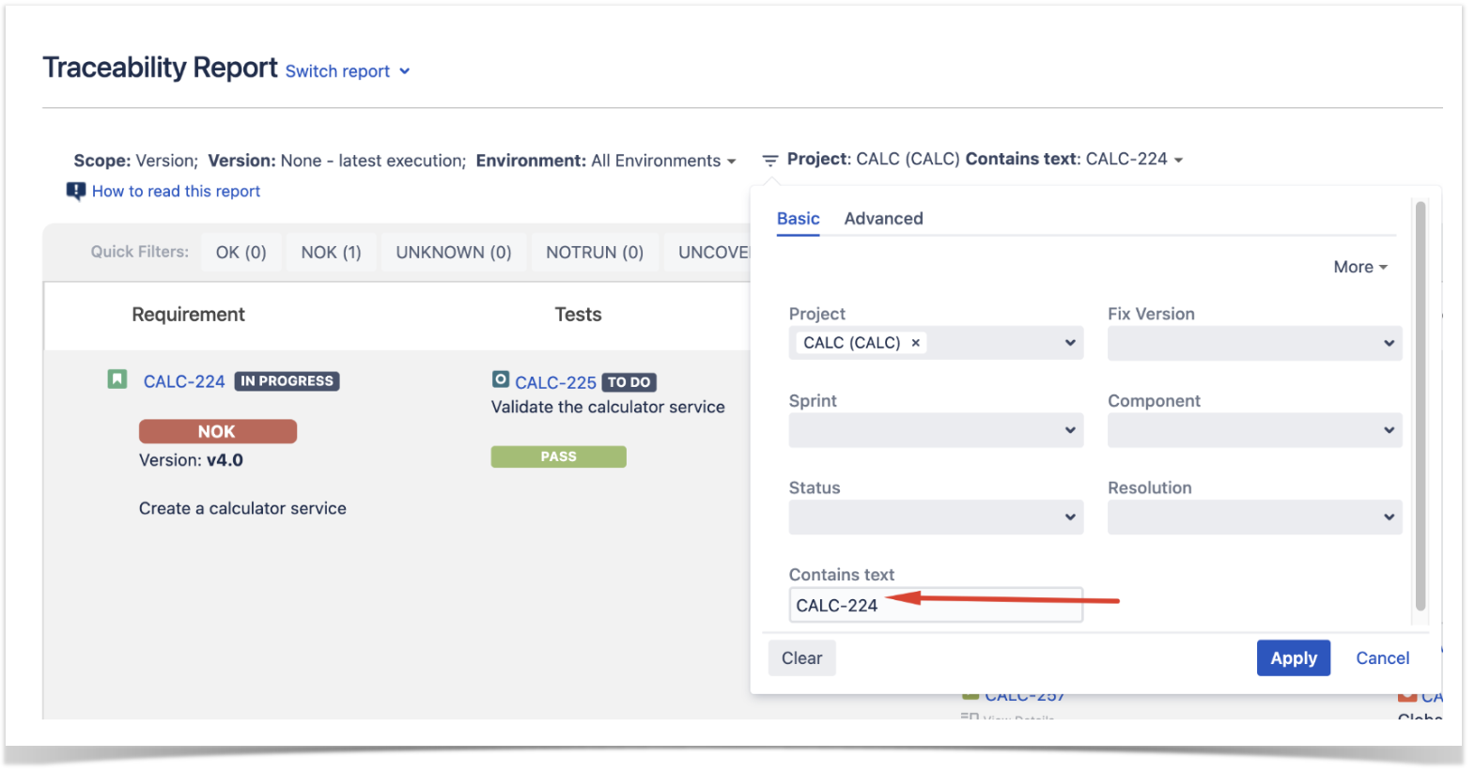Screen dimensions: 1475x773
Task: Click the filter icon beside Project
Action: pos(769,161)
